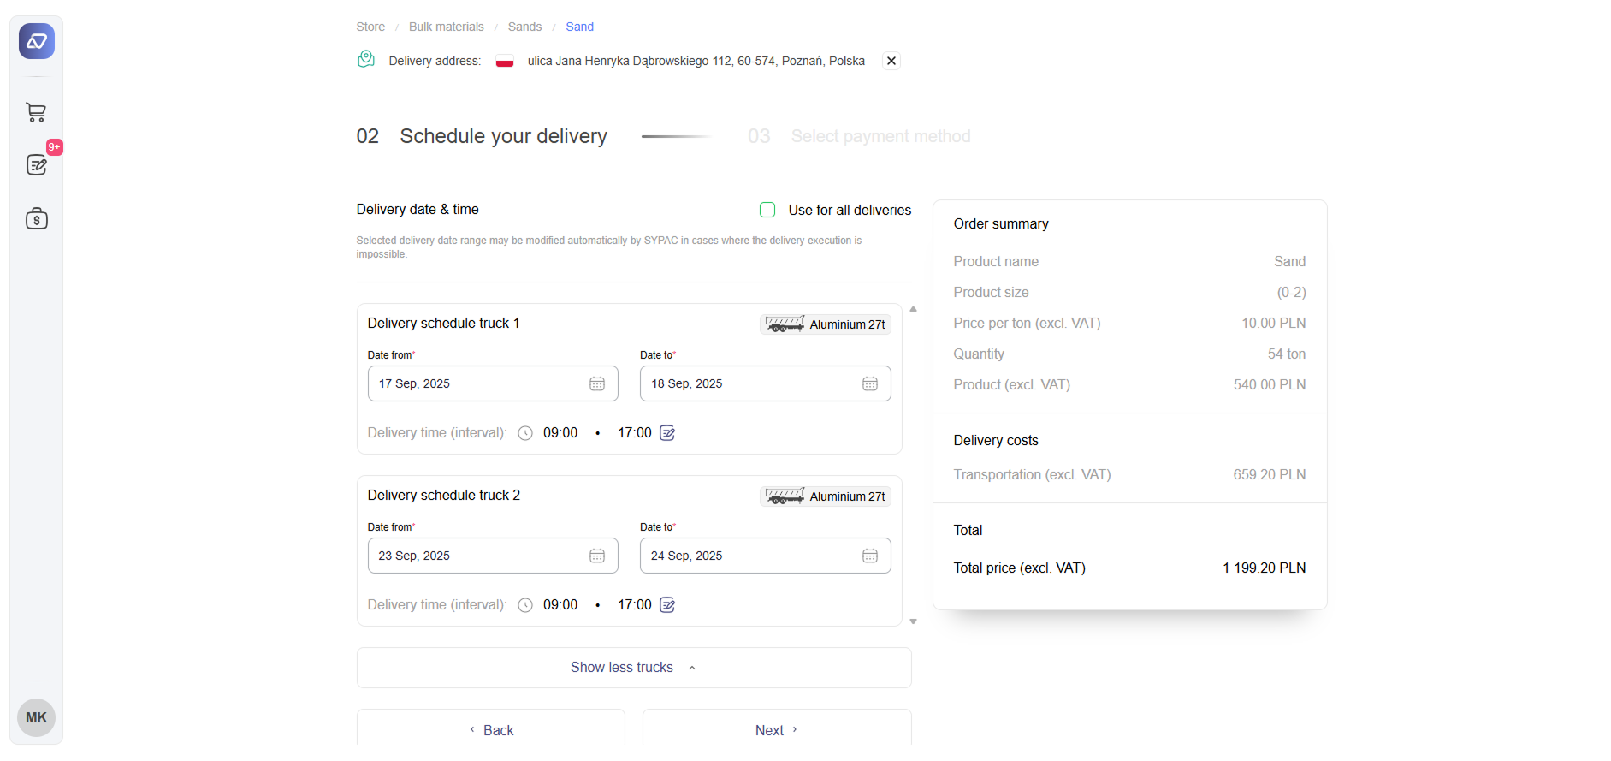Edit delivery time interval for truck 1

pyautogui.click(x=667, y=433)
